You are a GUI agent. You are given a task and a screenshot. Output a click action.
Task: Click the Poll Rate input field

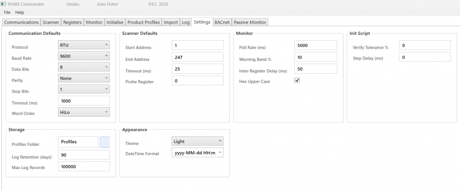[315, 45]
